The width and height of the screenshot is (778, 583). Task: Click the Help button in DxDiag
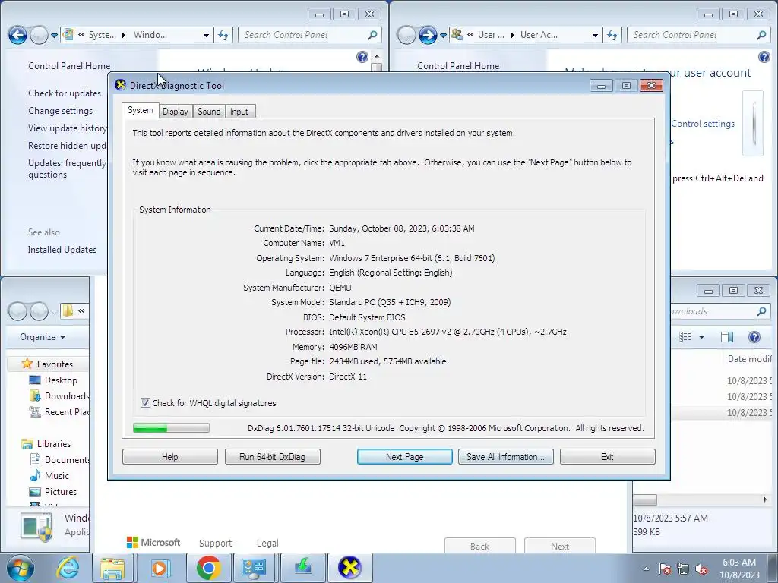169,456
